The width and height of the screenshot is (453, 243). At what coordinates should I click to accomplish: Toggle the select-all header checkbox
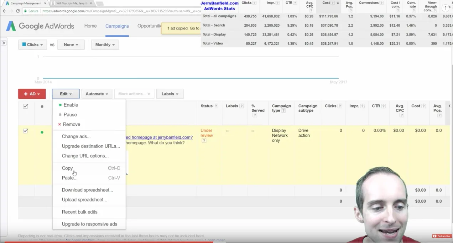point(26,106)
